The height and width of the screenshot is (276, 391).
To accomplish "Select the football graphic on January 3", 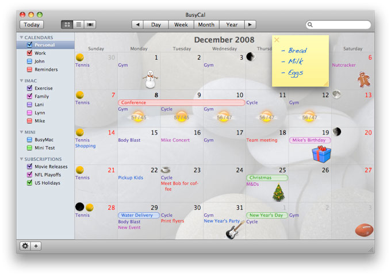I will click(364, 230).
